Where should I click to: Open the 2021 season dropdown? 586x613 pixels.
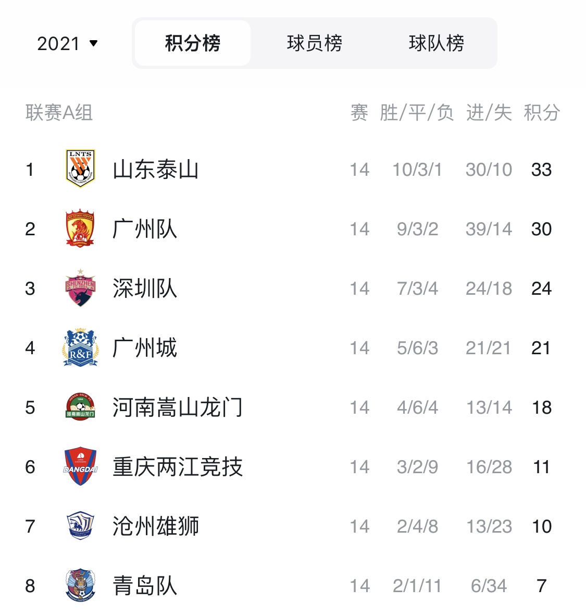[x=67, y=43]
